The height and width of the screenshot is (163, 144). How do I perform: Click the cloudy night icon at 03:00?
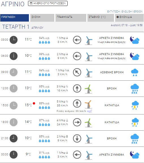point(134,40)
